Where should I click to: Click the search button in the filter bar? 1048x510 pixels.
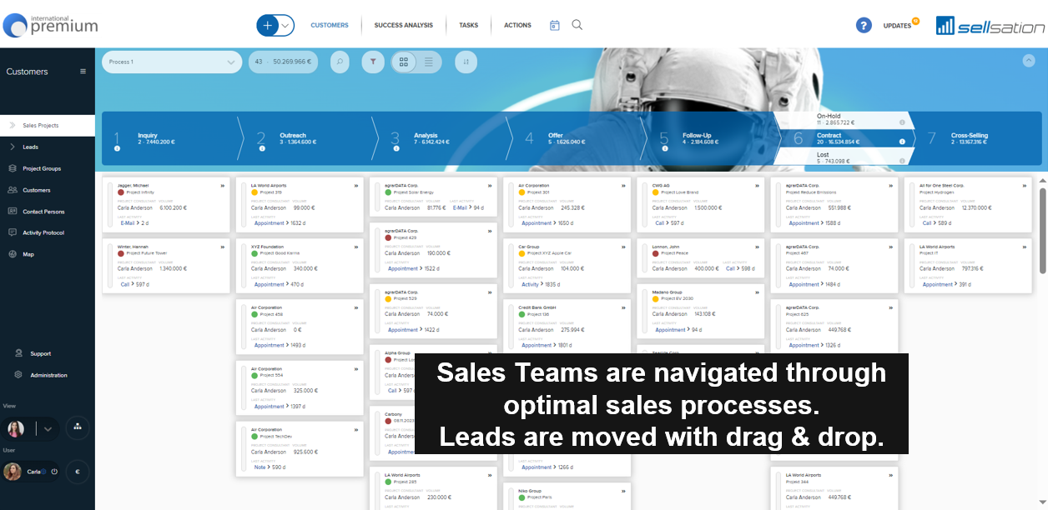(340, 62)
